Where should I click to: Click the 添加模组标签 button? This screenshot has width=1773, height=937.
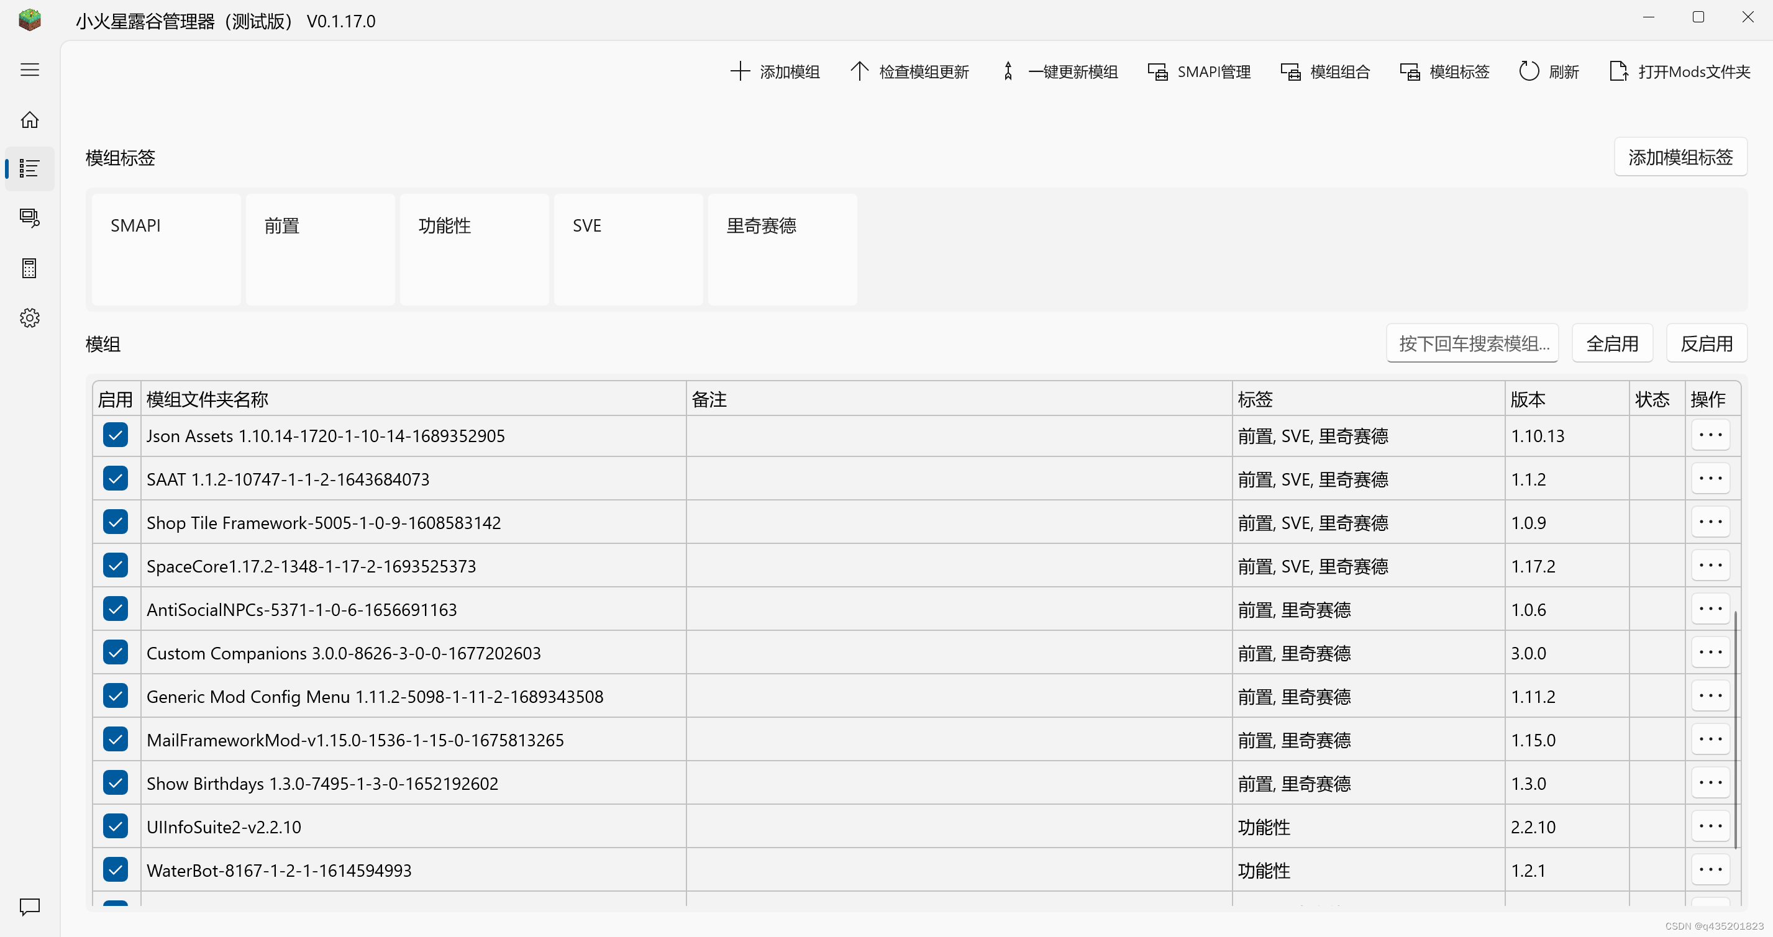click(x=1680, y=158)
